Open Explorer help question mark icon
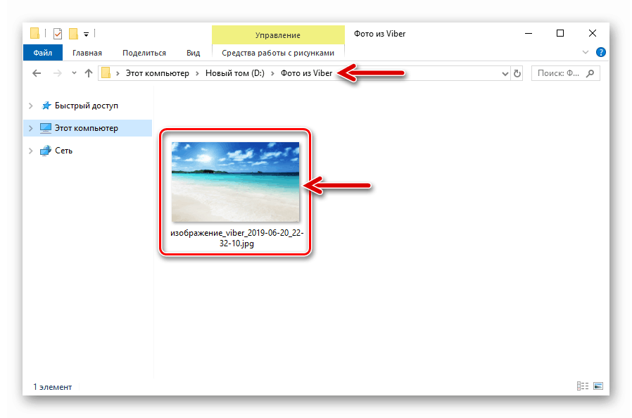The height and width of the screenshot is (418, 632). [601, 52]
